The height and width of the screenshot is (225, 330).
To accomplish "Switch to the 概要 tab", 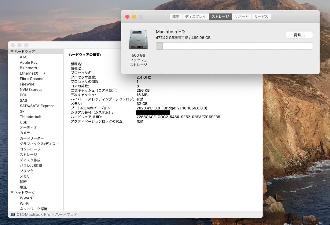I will tap(176, 17).
